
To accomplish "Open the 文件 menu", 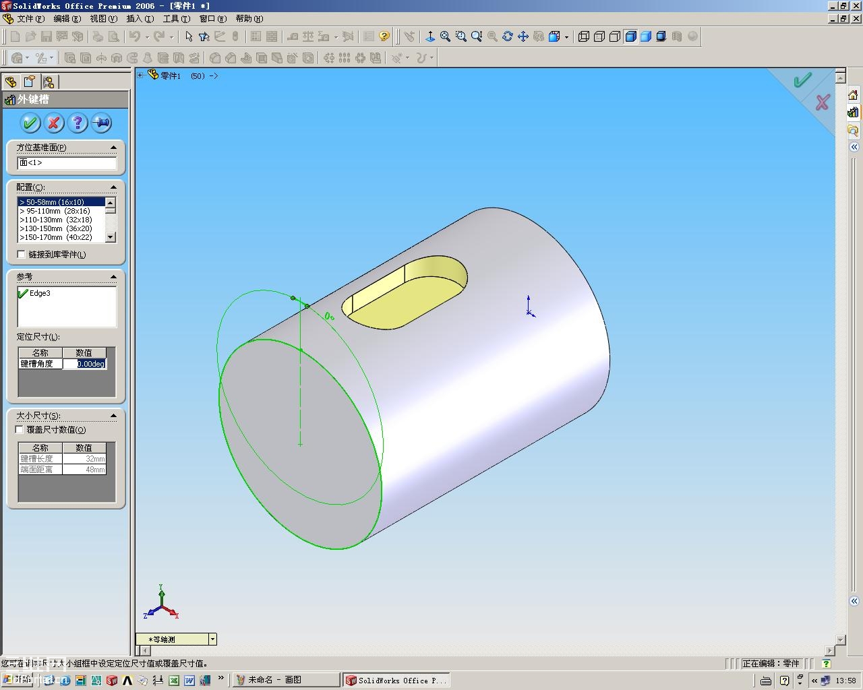I will [x=30, y=19].
